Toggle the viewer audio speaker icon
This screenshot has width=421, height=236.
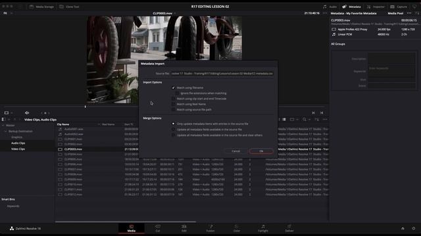(27, 113)
